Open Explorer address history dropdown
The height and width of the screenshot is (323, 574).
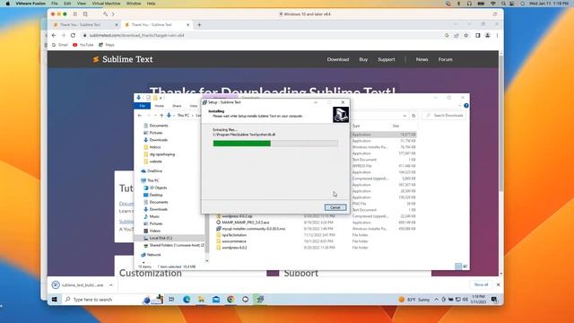click(x=404, y=116)
